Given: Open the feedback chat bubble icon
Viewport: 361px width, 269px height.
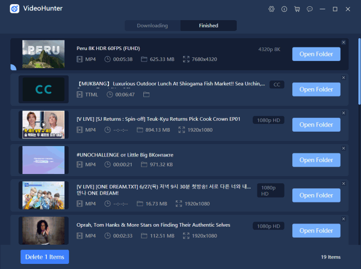Looking at the screenshot, I should click(309, 9).
